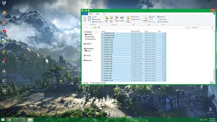Click History in the Open group

pyautogui.click(x=152, y=22)
